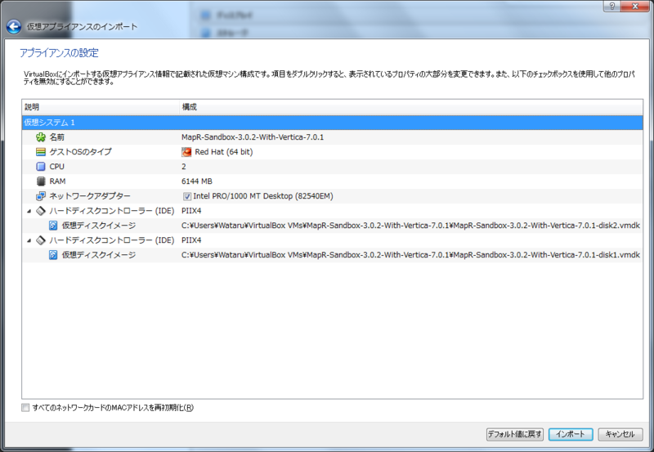Collapse the first ハードディスクコントローラー (IDE) node
Image resolution: width=654 pixels, height=452 pixels.
(x=29, y=211)
